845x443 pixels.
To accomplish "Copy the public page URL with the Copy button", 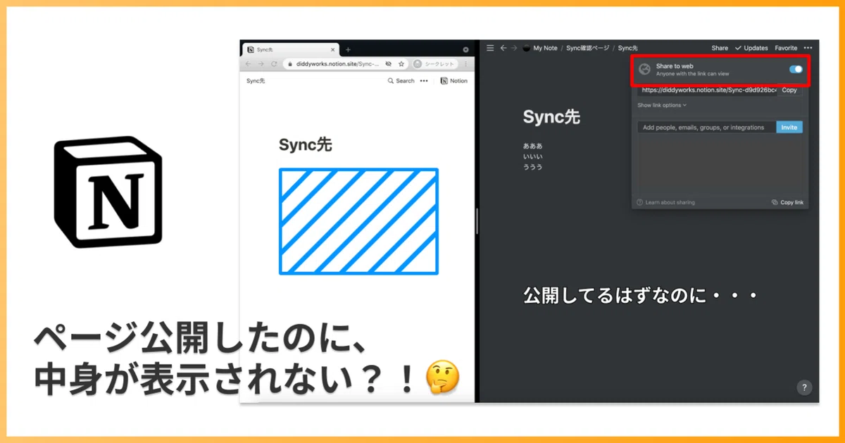I will [x=789, y=90].
